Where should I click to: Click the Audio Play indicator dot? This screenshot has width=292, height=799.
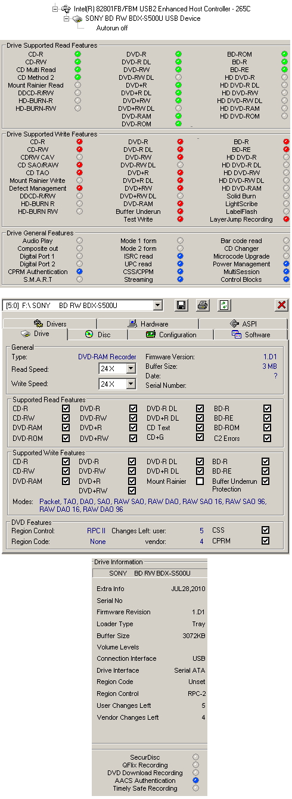79,241
